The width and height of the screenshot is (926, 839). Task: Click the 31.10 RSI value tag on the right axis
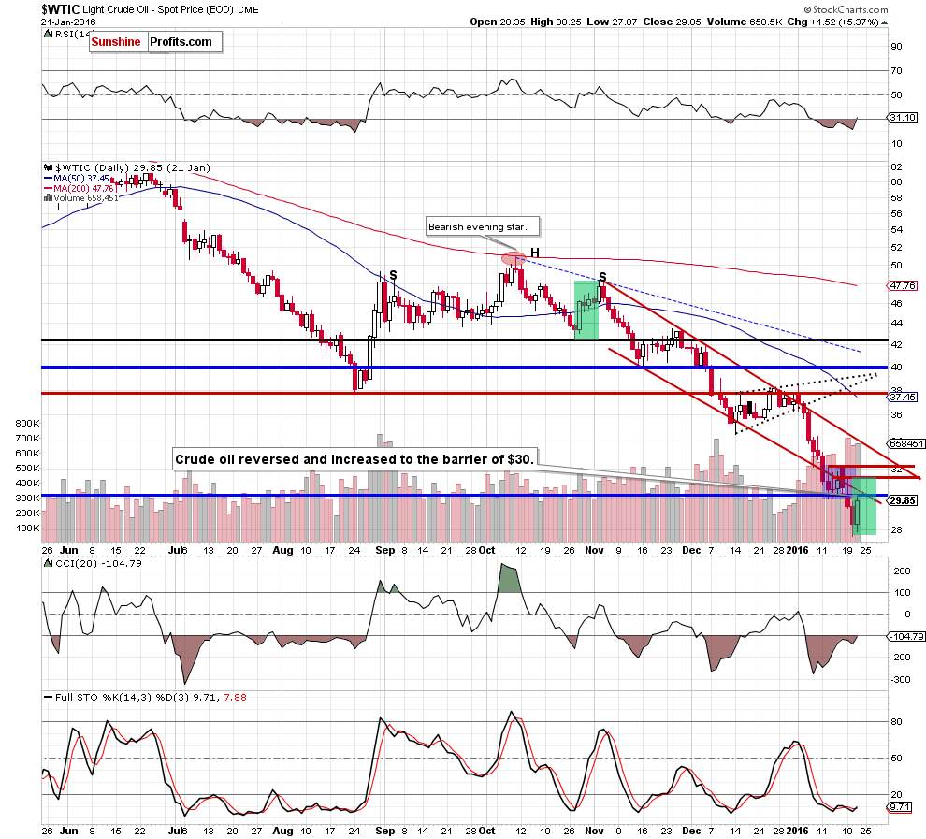point(903,118)
